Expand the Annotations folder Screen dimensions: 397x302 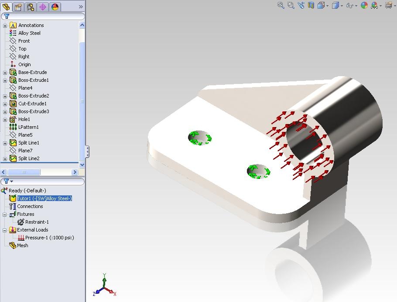tap(5, 26)
